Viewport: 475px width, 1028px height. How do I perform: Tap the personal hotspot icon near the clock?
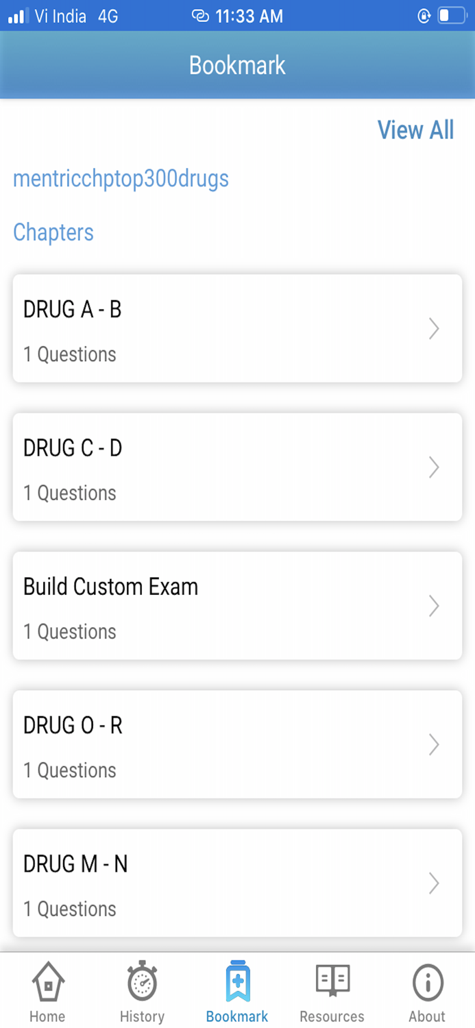pyautogui.click(x=199, y=16)
